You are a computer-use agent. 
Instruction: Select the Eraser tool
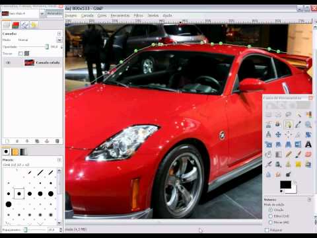[308, 154]
